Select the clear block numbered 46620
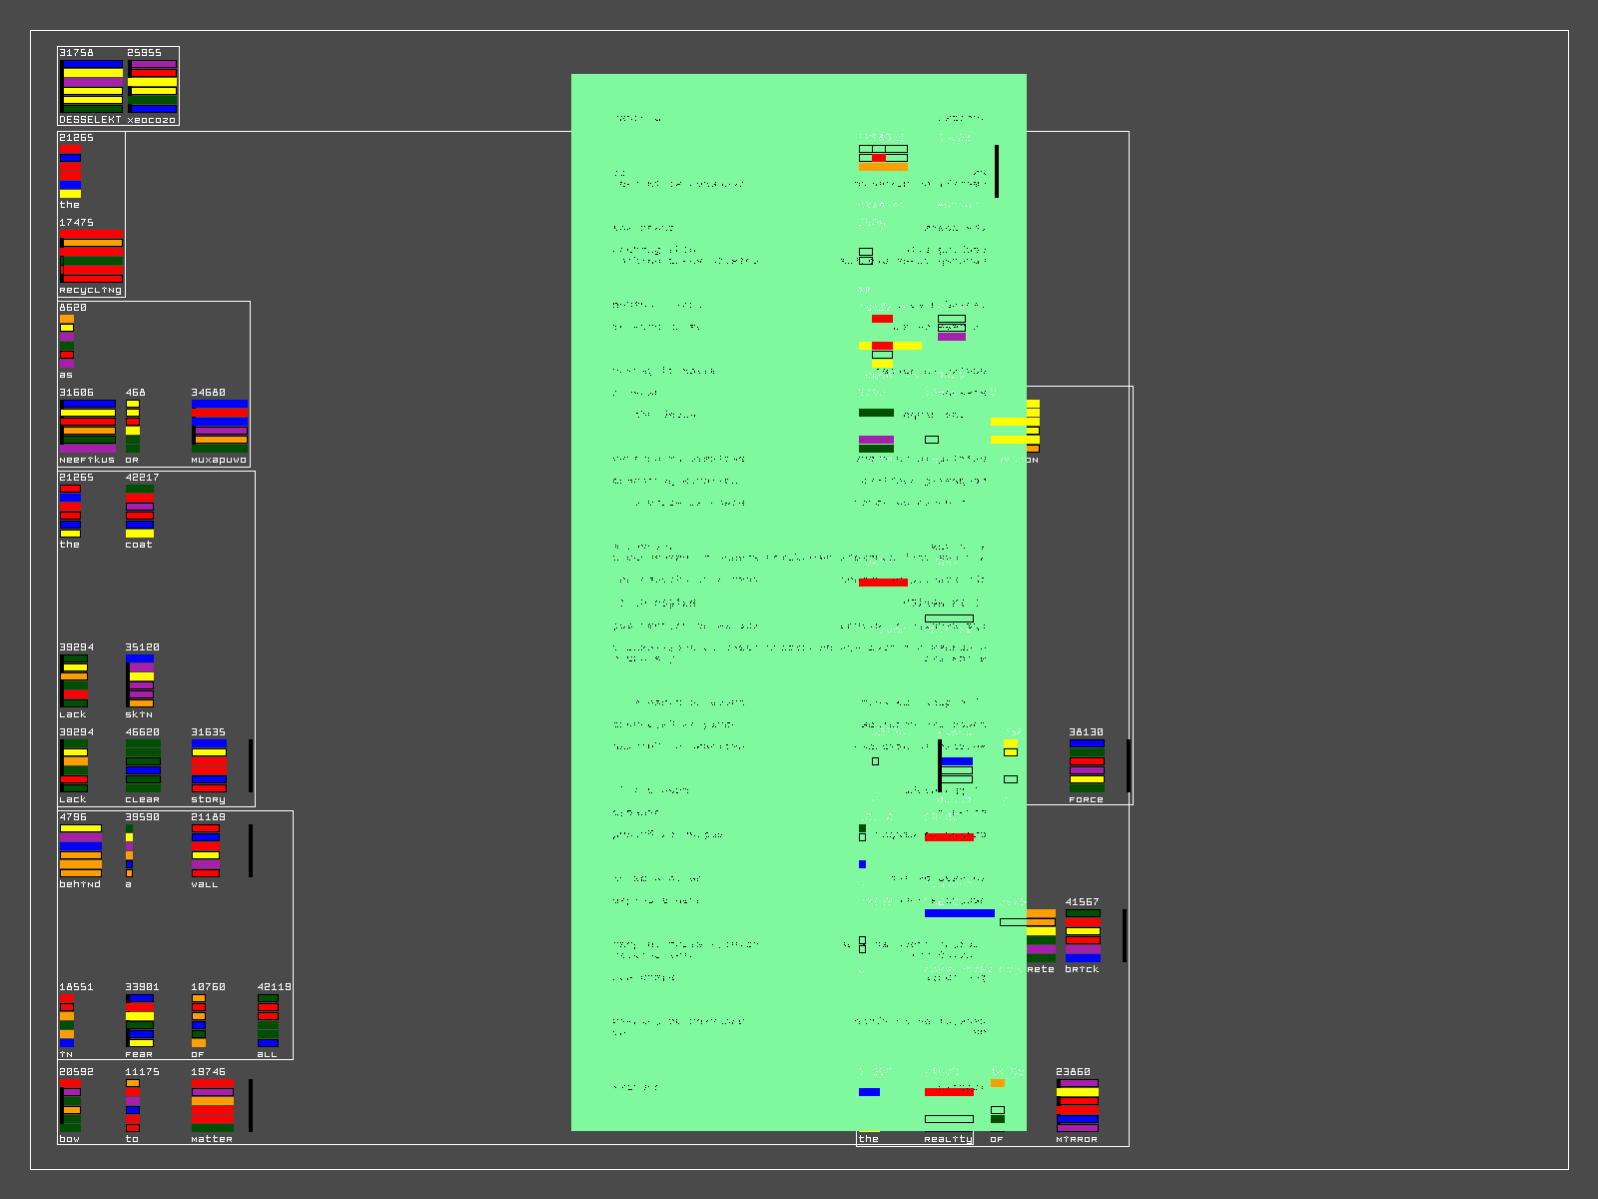The width and height of the screenshot is (1598, 1199). [x=143, y=766]
